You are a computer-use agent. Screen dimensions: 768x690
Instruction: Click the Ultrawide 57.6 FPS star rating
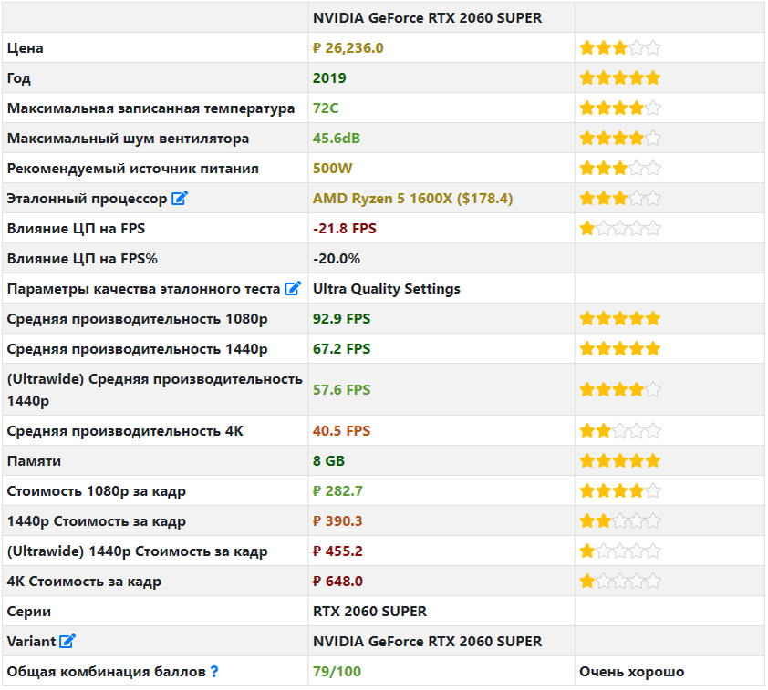point(620,389)
